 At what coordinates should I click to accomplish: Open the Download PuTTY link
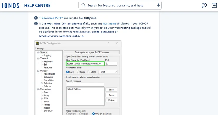[x=52, y=18]
